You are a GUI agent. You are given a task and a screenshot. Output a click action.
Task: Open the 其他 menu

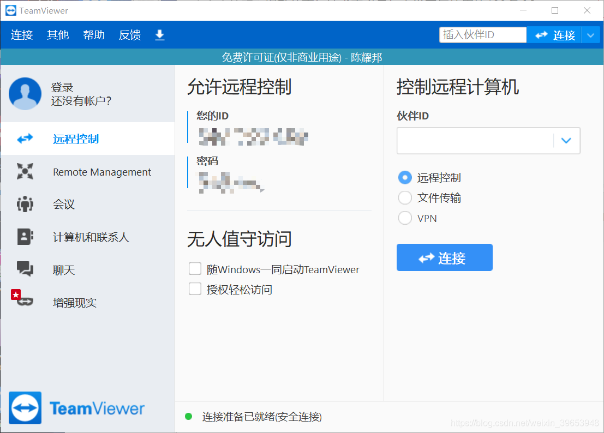pyautogui.click(x=58, y=35)
